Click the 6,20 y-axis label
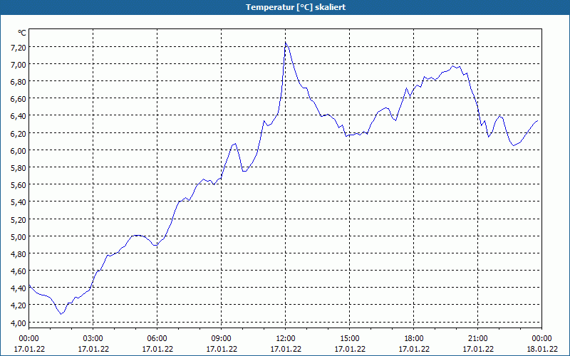 [x=19, y=134]
